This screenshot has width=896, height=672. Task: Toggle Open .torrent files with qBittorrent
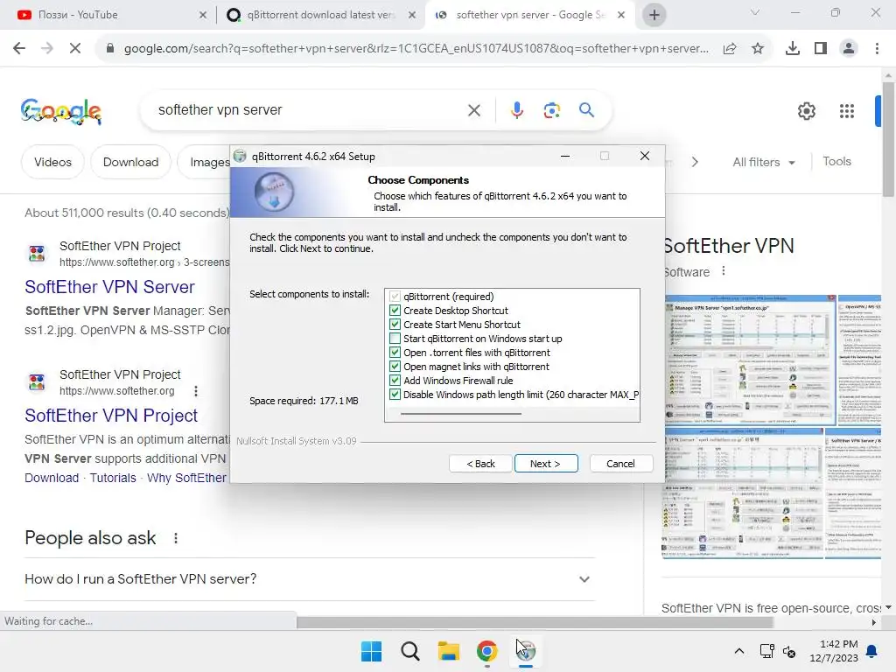[395, 353]
